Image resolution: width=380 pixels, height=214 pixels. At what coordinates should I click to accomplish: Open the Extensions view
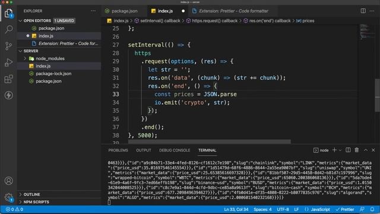pyautogui.click(x=9, y=79)
